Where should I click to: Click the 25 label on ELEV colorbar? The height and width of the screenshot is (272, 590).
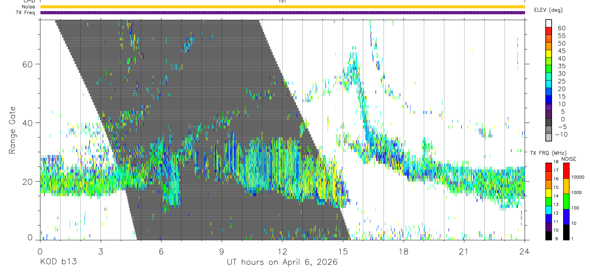561,81
